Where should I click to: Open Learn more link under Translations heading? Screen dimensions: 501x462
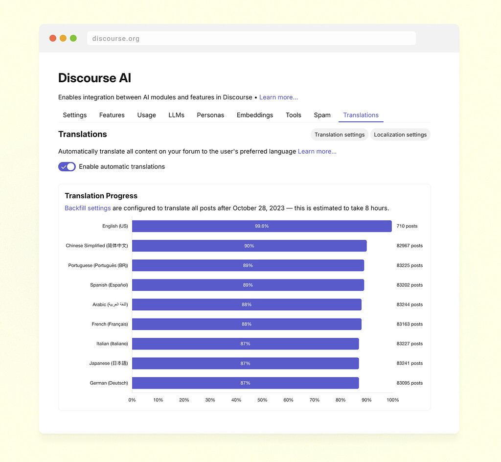point(317,152)
